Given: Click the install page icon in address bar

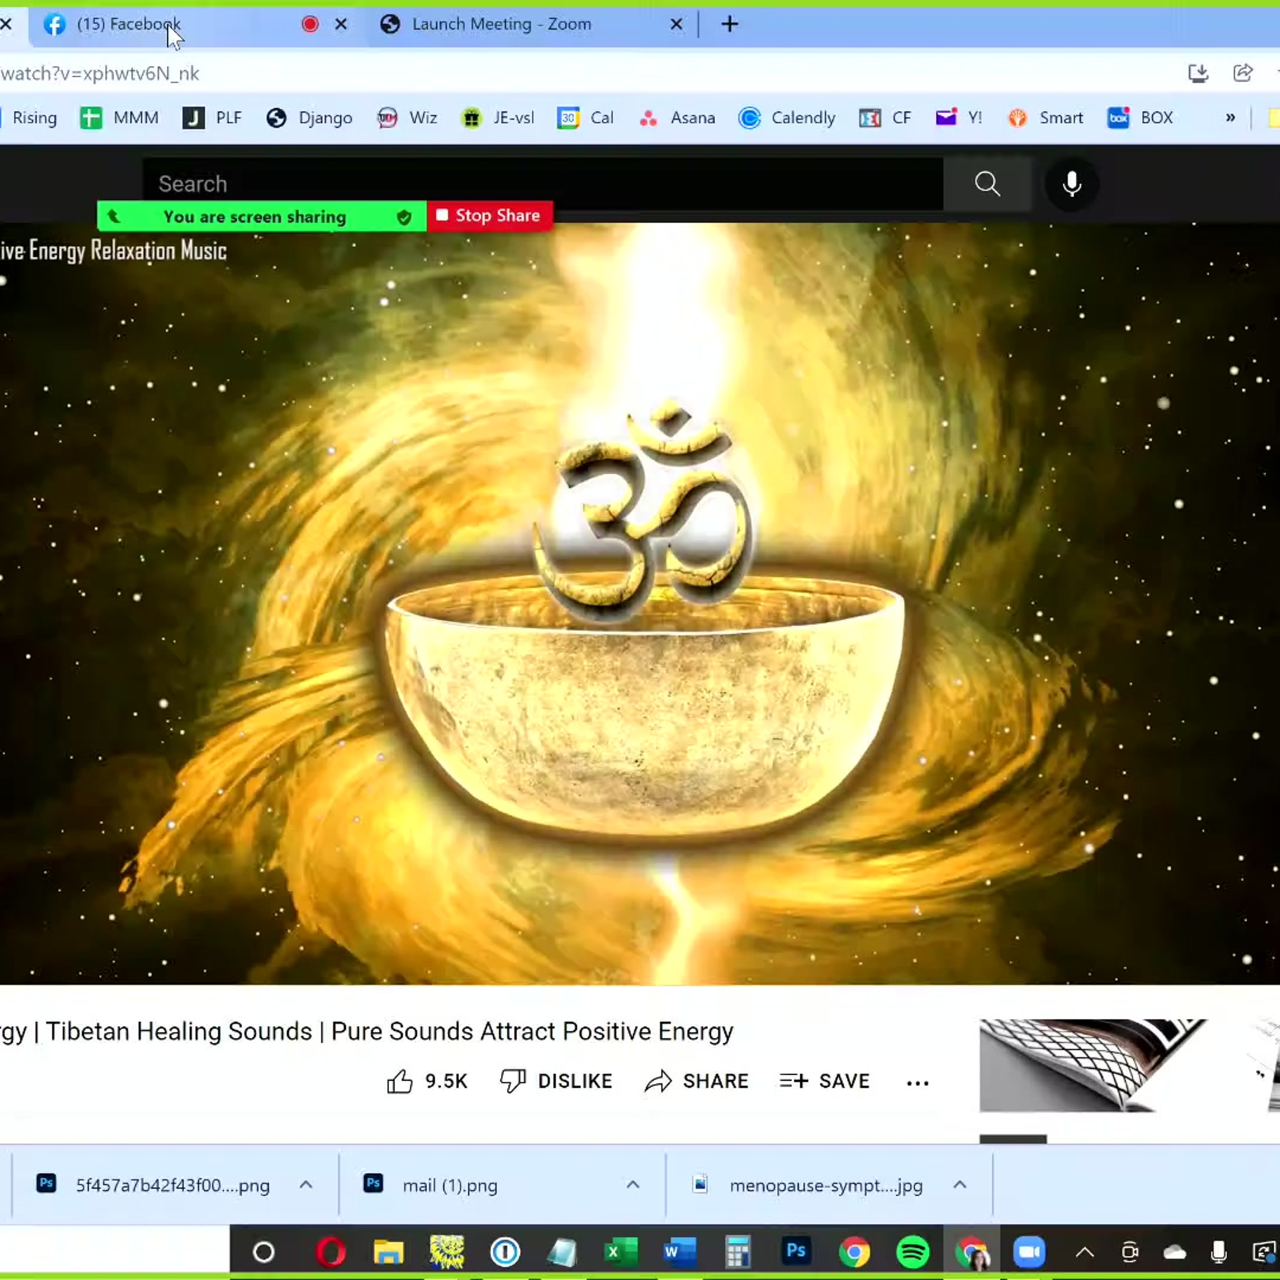Looking at the screenshot, I should pos(1198,73).
